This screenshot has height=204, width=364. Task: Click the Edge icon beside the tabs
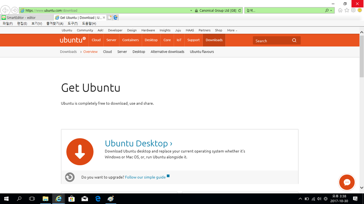pyautogui.click(x=115, y=17)
